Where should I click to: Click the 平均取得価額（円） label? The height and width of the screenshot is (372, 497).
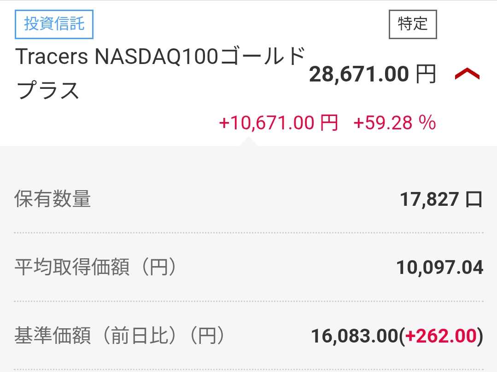pos(96,267)
